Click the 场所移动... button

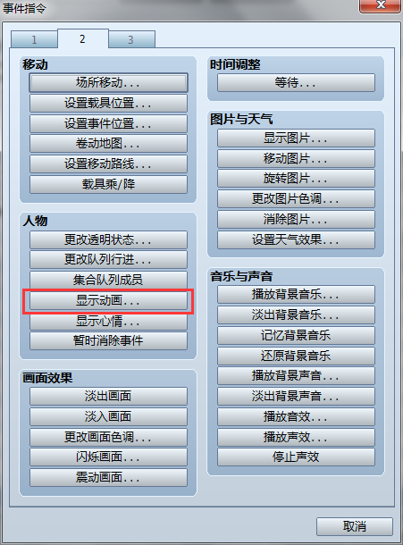(108, 83)
